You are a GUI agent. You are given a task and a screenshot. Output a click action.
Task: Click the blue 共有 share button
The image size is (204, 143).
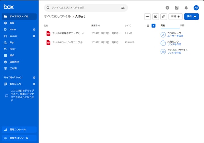[x=191, y=16]
